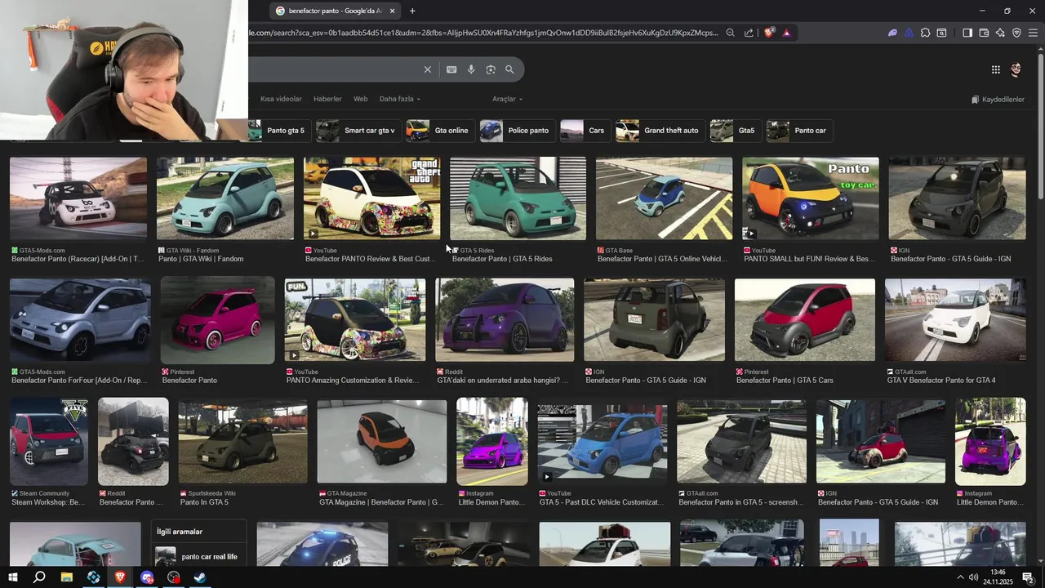
Task: Expand the Araçlar tools dropdown
Action: (x=507, y=99)
